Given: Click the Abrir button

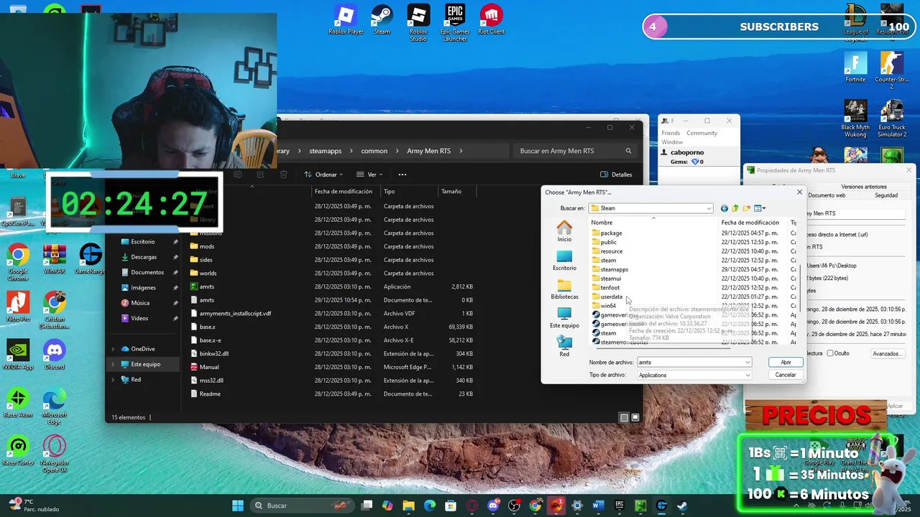Looking at the screenshot, I should pos(786,363).
